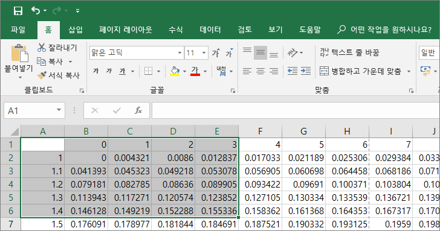This screenshot has height=231, width=440.
Task: Select align right icon
Action: tap(274, 71)
